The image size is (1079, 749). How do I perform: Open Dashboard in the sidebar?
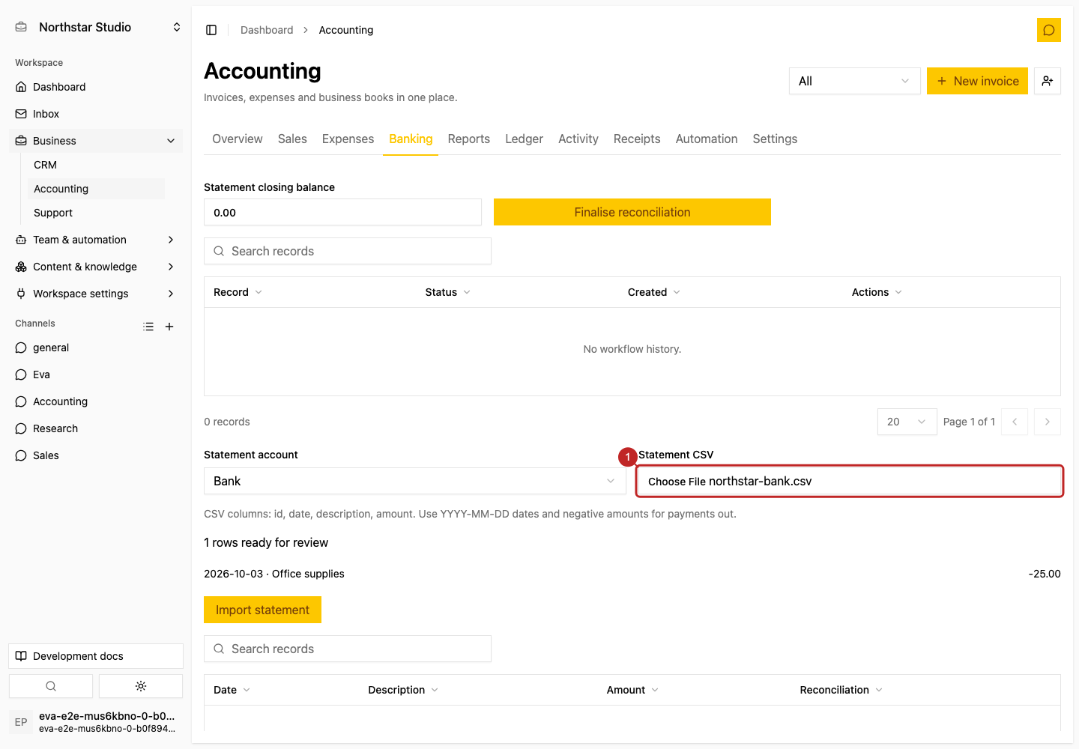[x=96, y=87]
